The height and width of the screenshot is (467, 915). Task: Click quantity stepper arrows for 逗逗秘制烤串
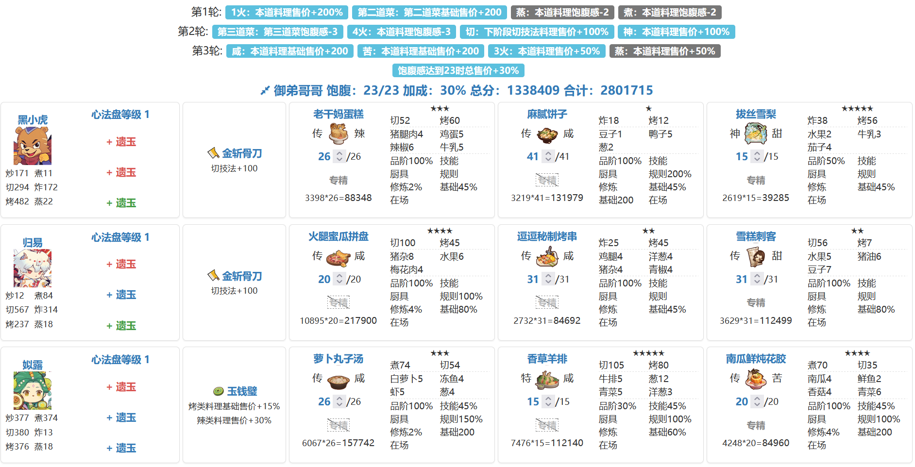548,279
